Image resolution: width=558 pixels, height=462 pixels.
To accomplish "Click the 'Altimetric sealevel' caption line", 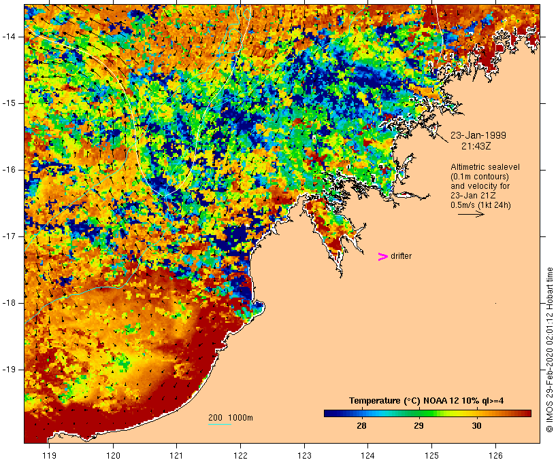I will (x=485, y=167).
